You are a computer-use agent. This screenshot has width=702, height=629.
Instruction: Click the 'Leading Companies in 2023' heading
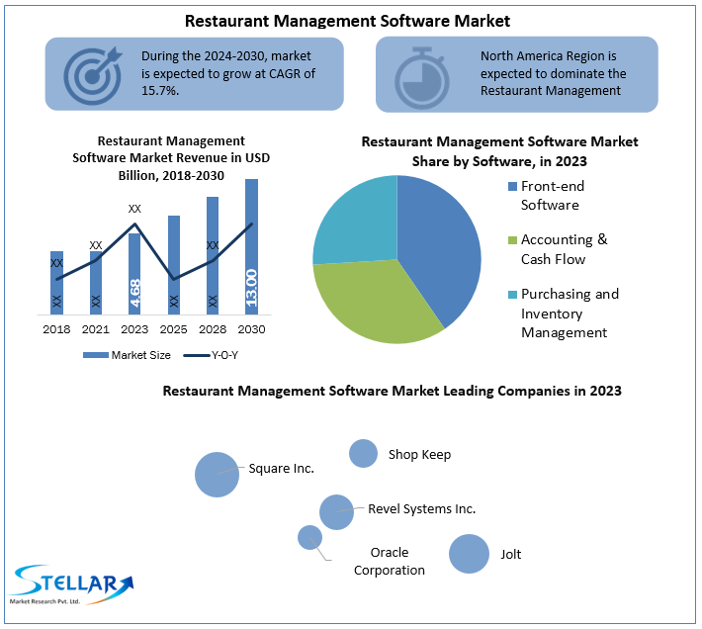(393, 391)
